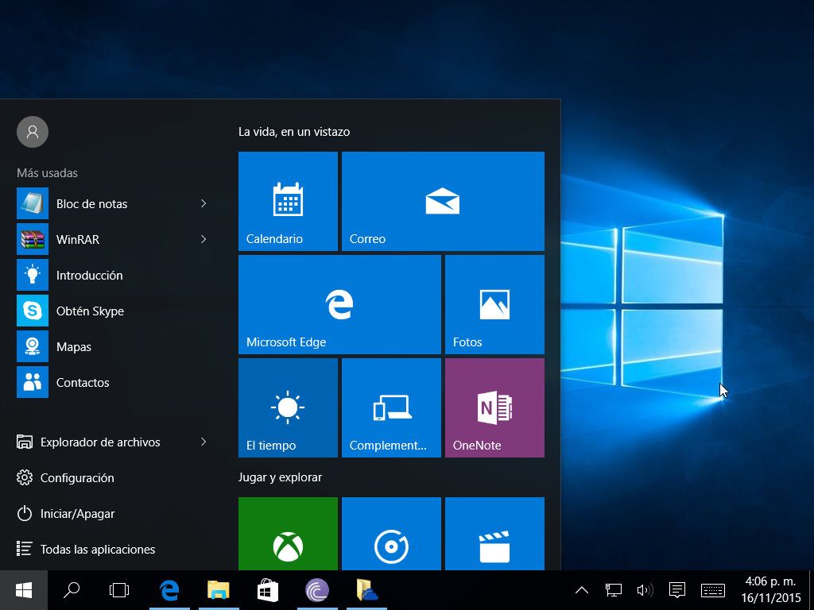
Task: Open the touch keyboard tray icon
Action: tap(713, 590)
